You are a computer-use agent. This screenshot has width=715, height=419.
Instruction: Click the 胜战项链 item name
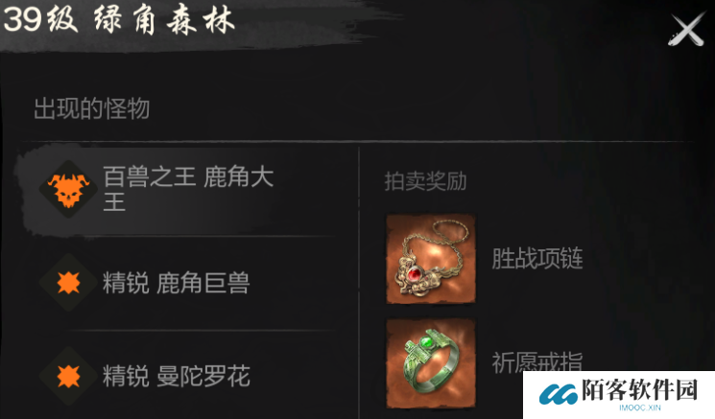coord(537,258)
